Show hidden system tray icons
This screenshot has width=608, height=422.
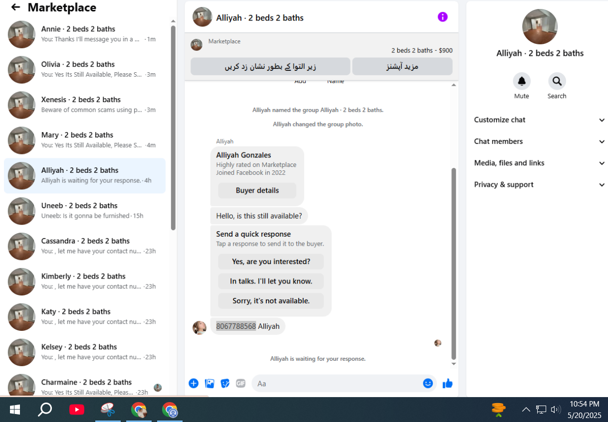click(526, 410)
